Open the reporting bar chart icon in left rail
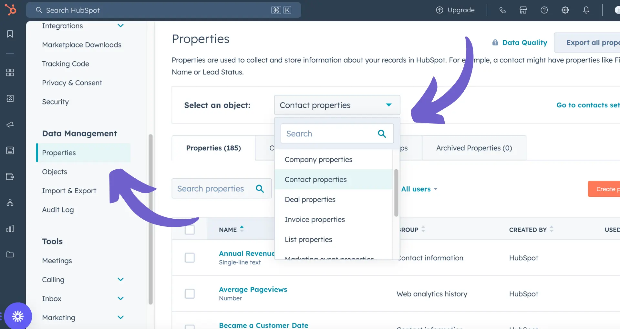620x329 pixels. click(10, 229)
